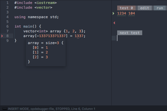Click line number 4 in the gutter
Image resolution: width=167 pixels, height=111 pixels.
pyautogui.click(x=8, y=17)
